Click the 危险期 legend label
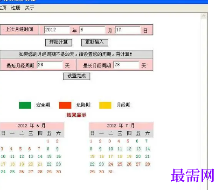223x190 pixels. click(84, 105)
